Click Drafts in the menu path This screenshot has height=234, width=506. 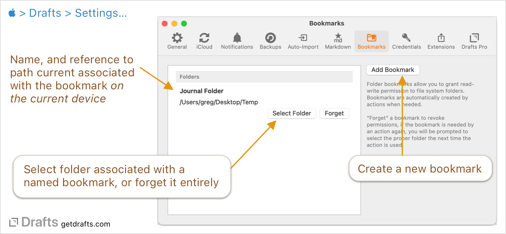pyautogui.click(x=45, y=13)
